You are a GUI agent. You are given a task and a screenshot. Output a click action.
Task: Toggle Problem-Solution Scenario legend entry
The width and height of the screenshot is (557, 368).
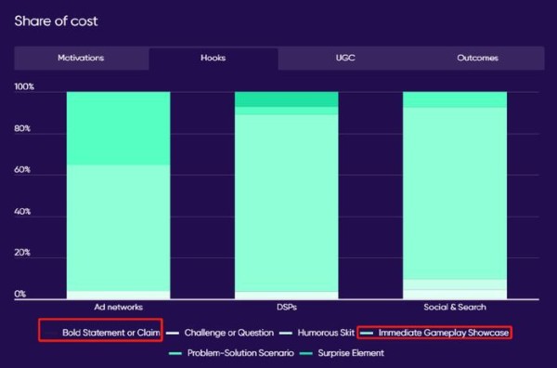pyautogui.click(x=231, y=353)
